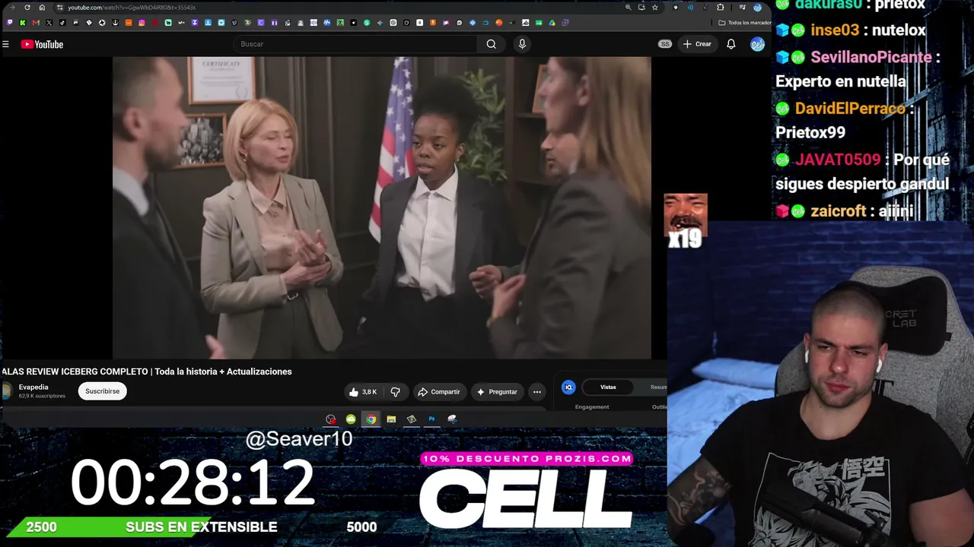Dislike the video with thumbs down
The width and height of the screenshot is (974, 547).
point(395,392)
